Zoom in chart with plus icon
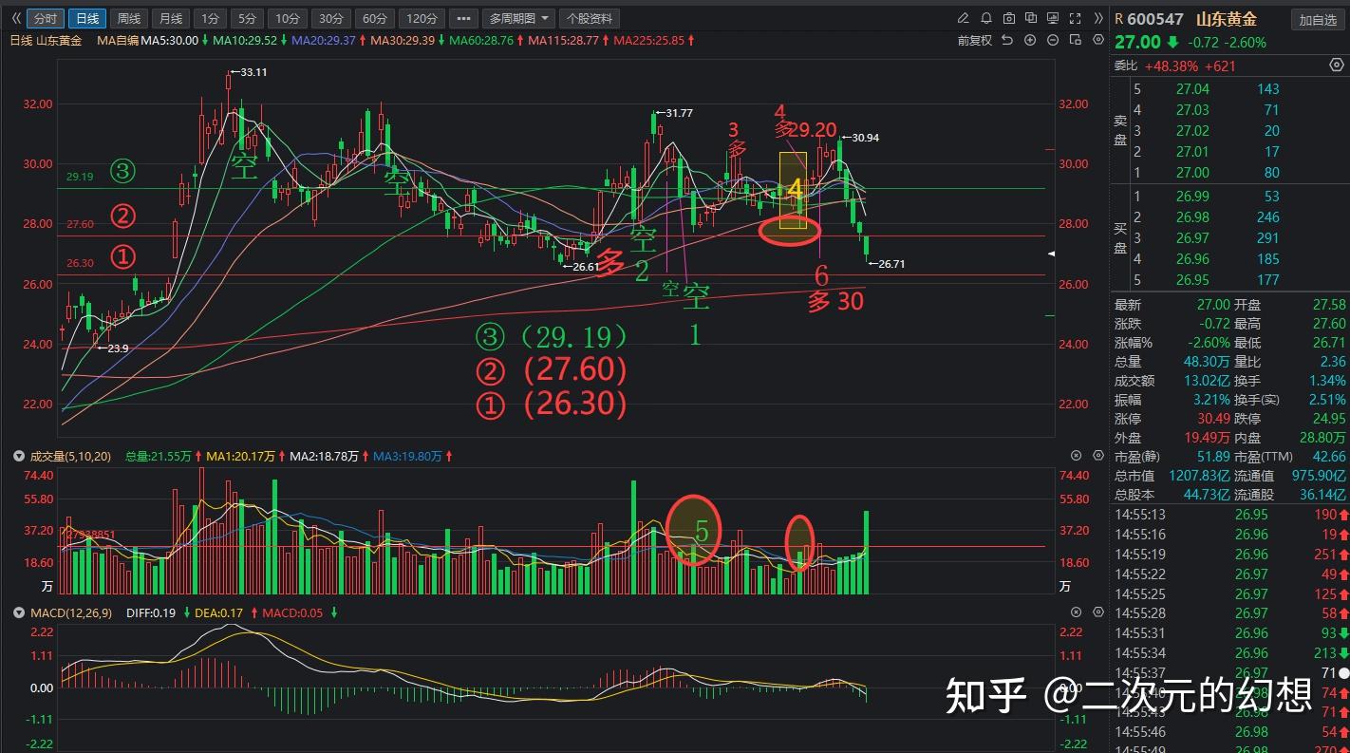The image size is (1350, 753). [1029, 40]
